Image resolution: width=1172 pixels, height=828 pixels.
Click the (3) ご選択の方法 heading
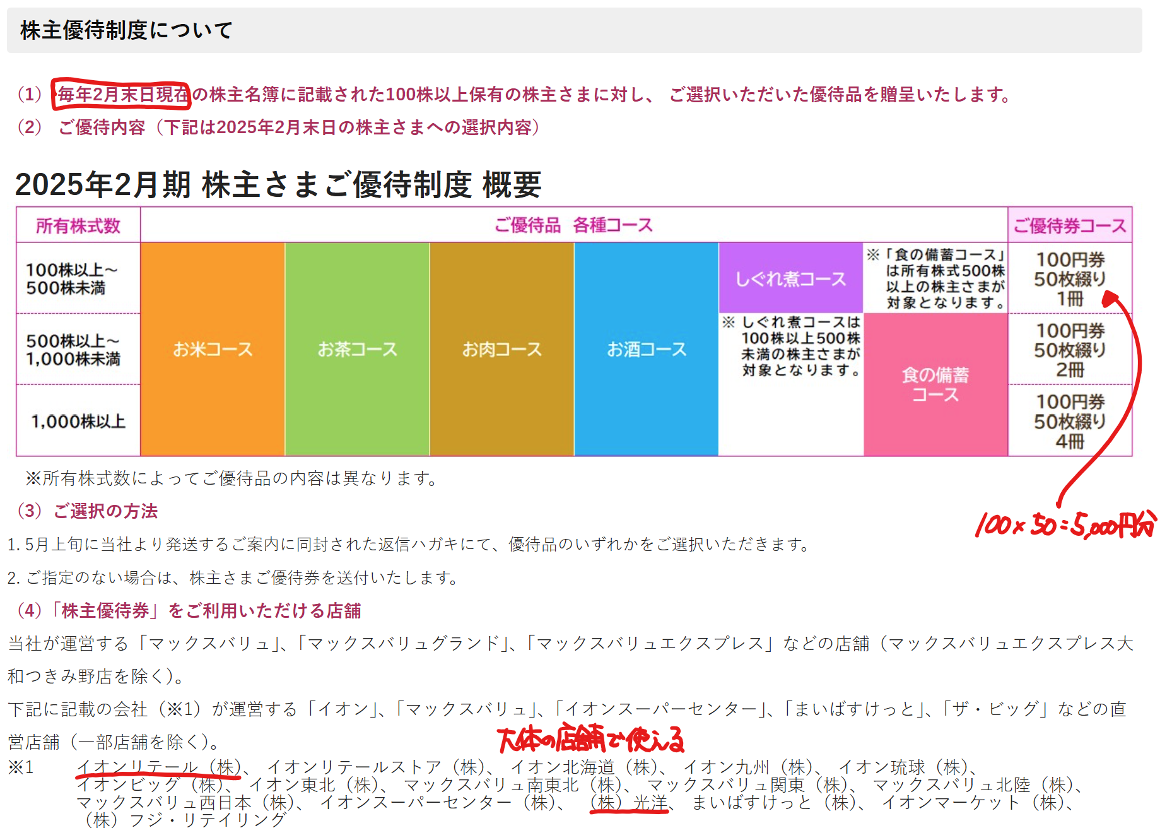pos(88,511)
